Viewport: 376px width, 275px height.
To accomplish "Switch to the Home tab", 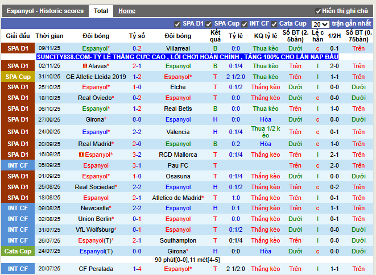I will click(x=127, y=11).
